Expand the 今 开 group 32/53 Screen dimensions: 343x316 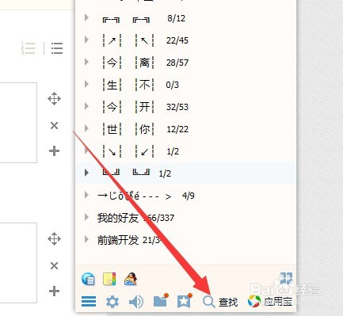click(x=86, y=106)
